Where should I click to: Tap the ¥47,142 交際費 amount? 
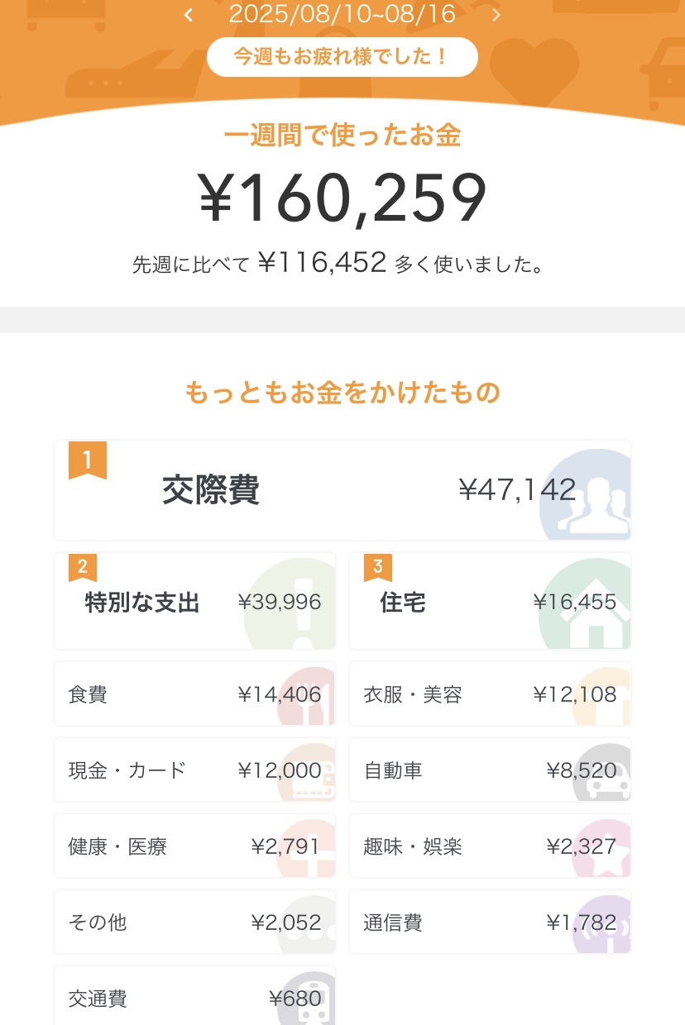pyautogui.click(x=517, y=490)
